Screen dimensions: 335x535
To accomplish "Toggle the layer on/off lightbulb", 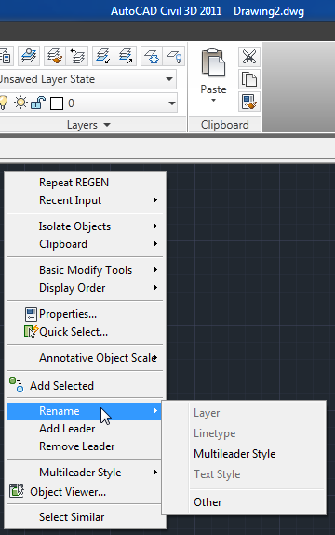I will pyautogui.click(x=3, y=103).
